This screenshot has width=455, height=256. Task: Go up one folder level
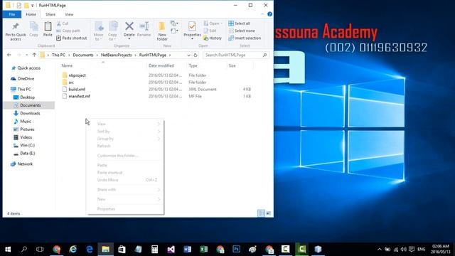(34, 55)
